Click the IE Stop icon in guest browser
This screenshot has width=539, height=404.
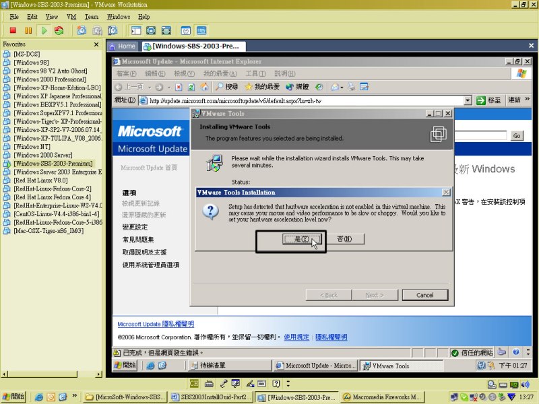tap(179, 87)
